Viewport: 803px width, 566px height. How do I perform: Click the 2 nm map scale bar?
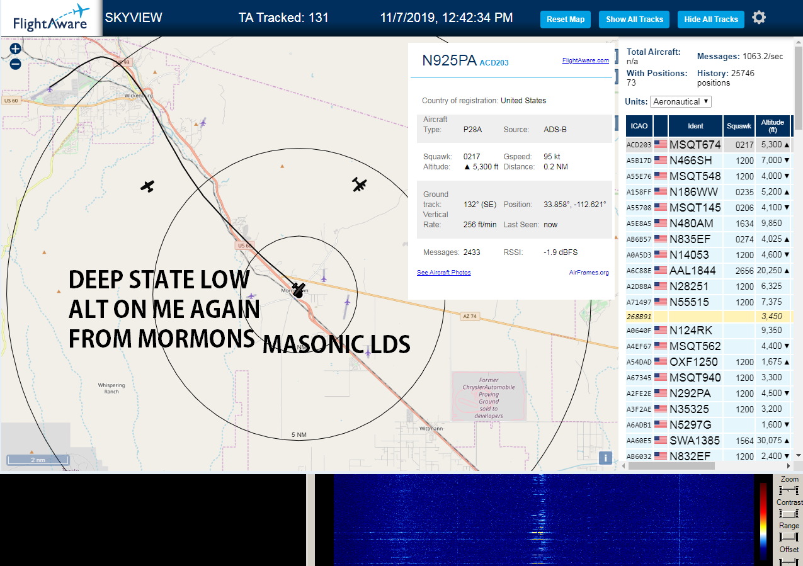(38, 460)
